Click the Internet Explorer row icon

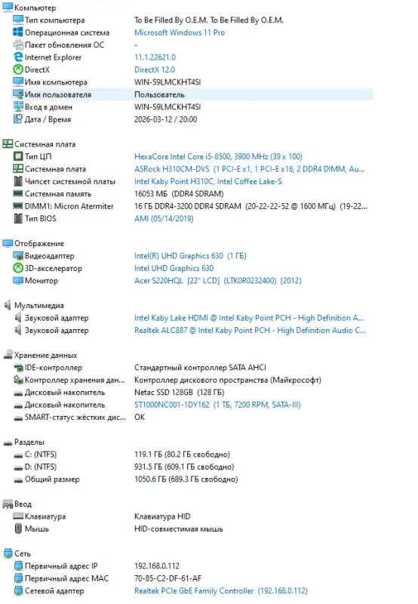point(17,57)
